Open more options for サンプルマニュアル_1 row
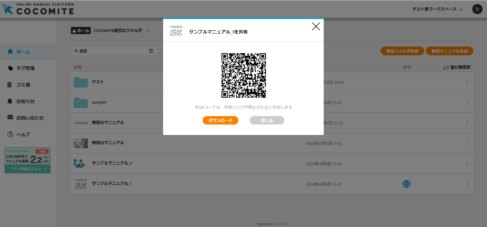The height and width of the screenshot is (227, 487). (x=467, y=184)
